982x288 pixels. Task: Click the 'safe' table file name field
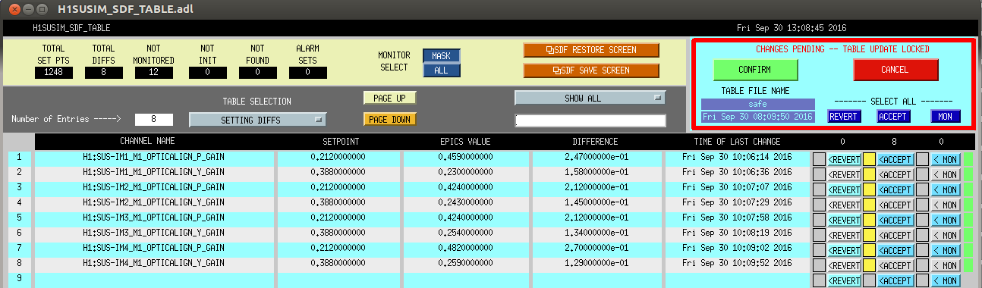757,104
